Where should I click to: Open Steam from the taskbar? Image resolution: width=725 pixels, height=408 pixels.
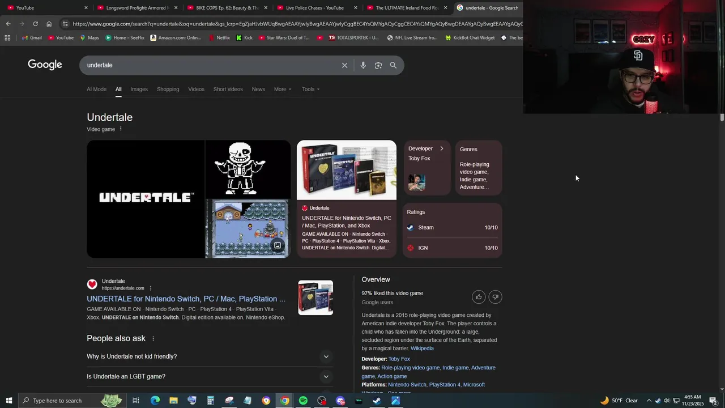[x=377, y=401]
